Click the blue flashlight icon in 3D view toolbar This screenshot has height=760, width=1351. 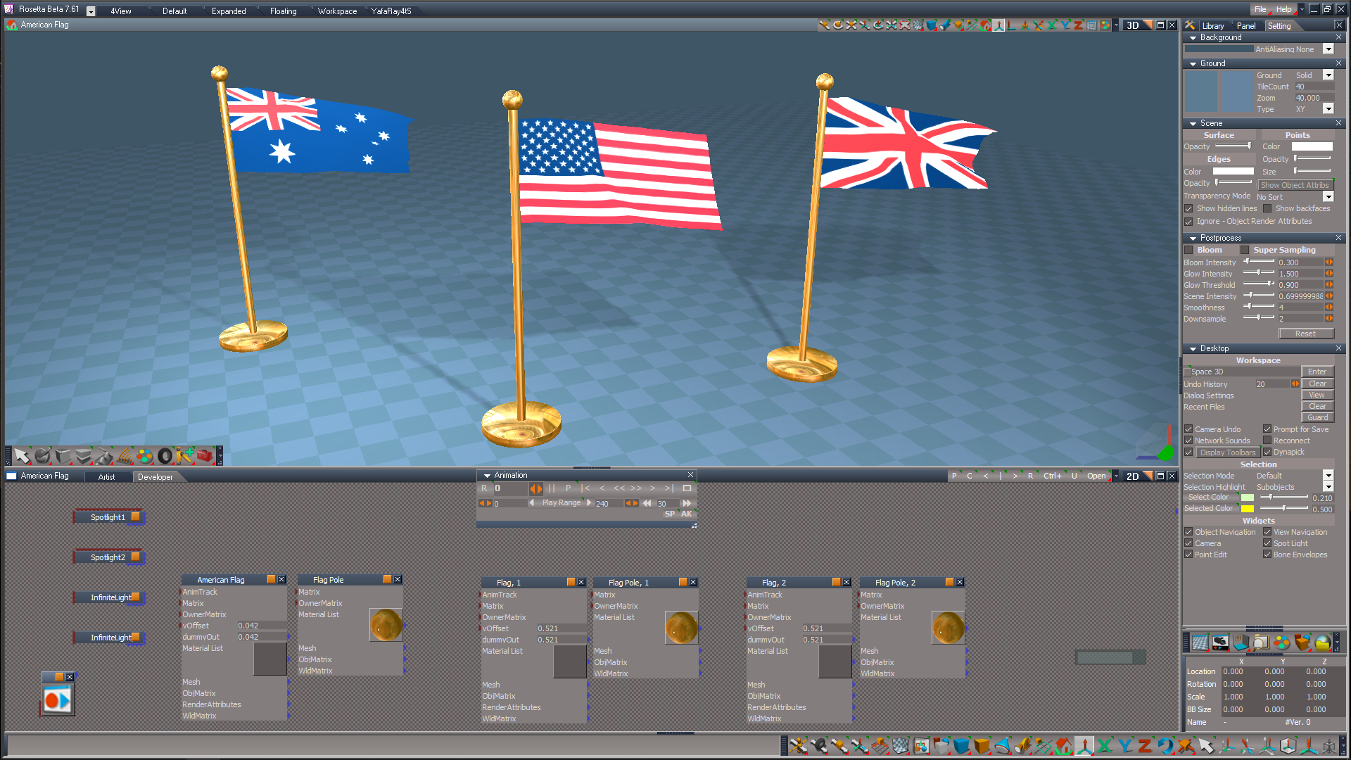tap(945, 25)
